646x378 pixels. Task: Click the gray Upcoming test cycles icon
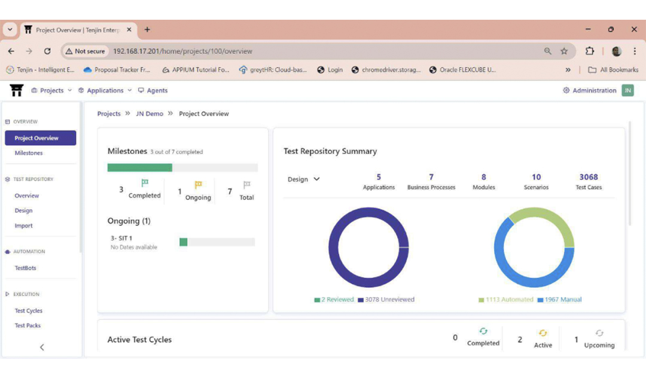click(x=599, y=333)
